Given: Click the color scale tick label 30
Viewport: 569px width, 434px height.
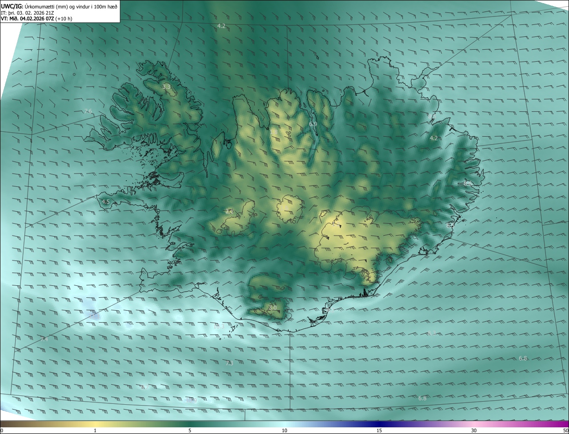Looking at the screenshot, I should [474, 430].
